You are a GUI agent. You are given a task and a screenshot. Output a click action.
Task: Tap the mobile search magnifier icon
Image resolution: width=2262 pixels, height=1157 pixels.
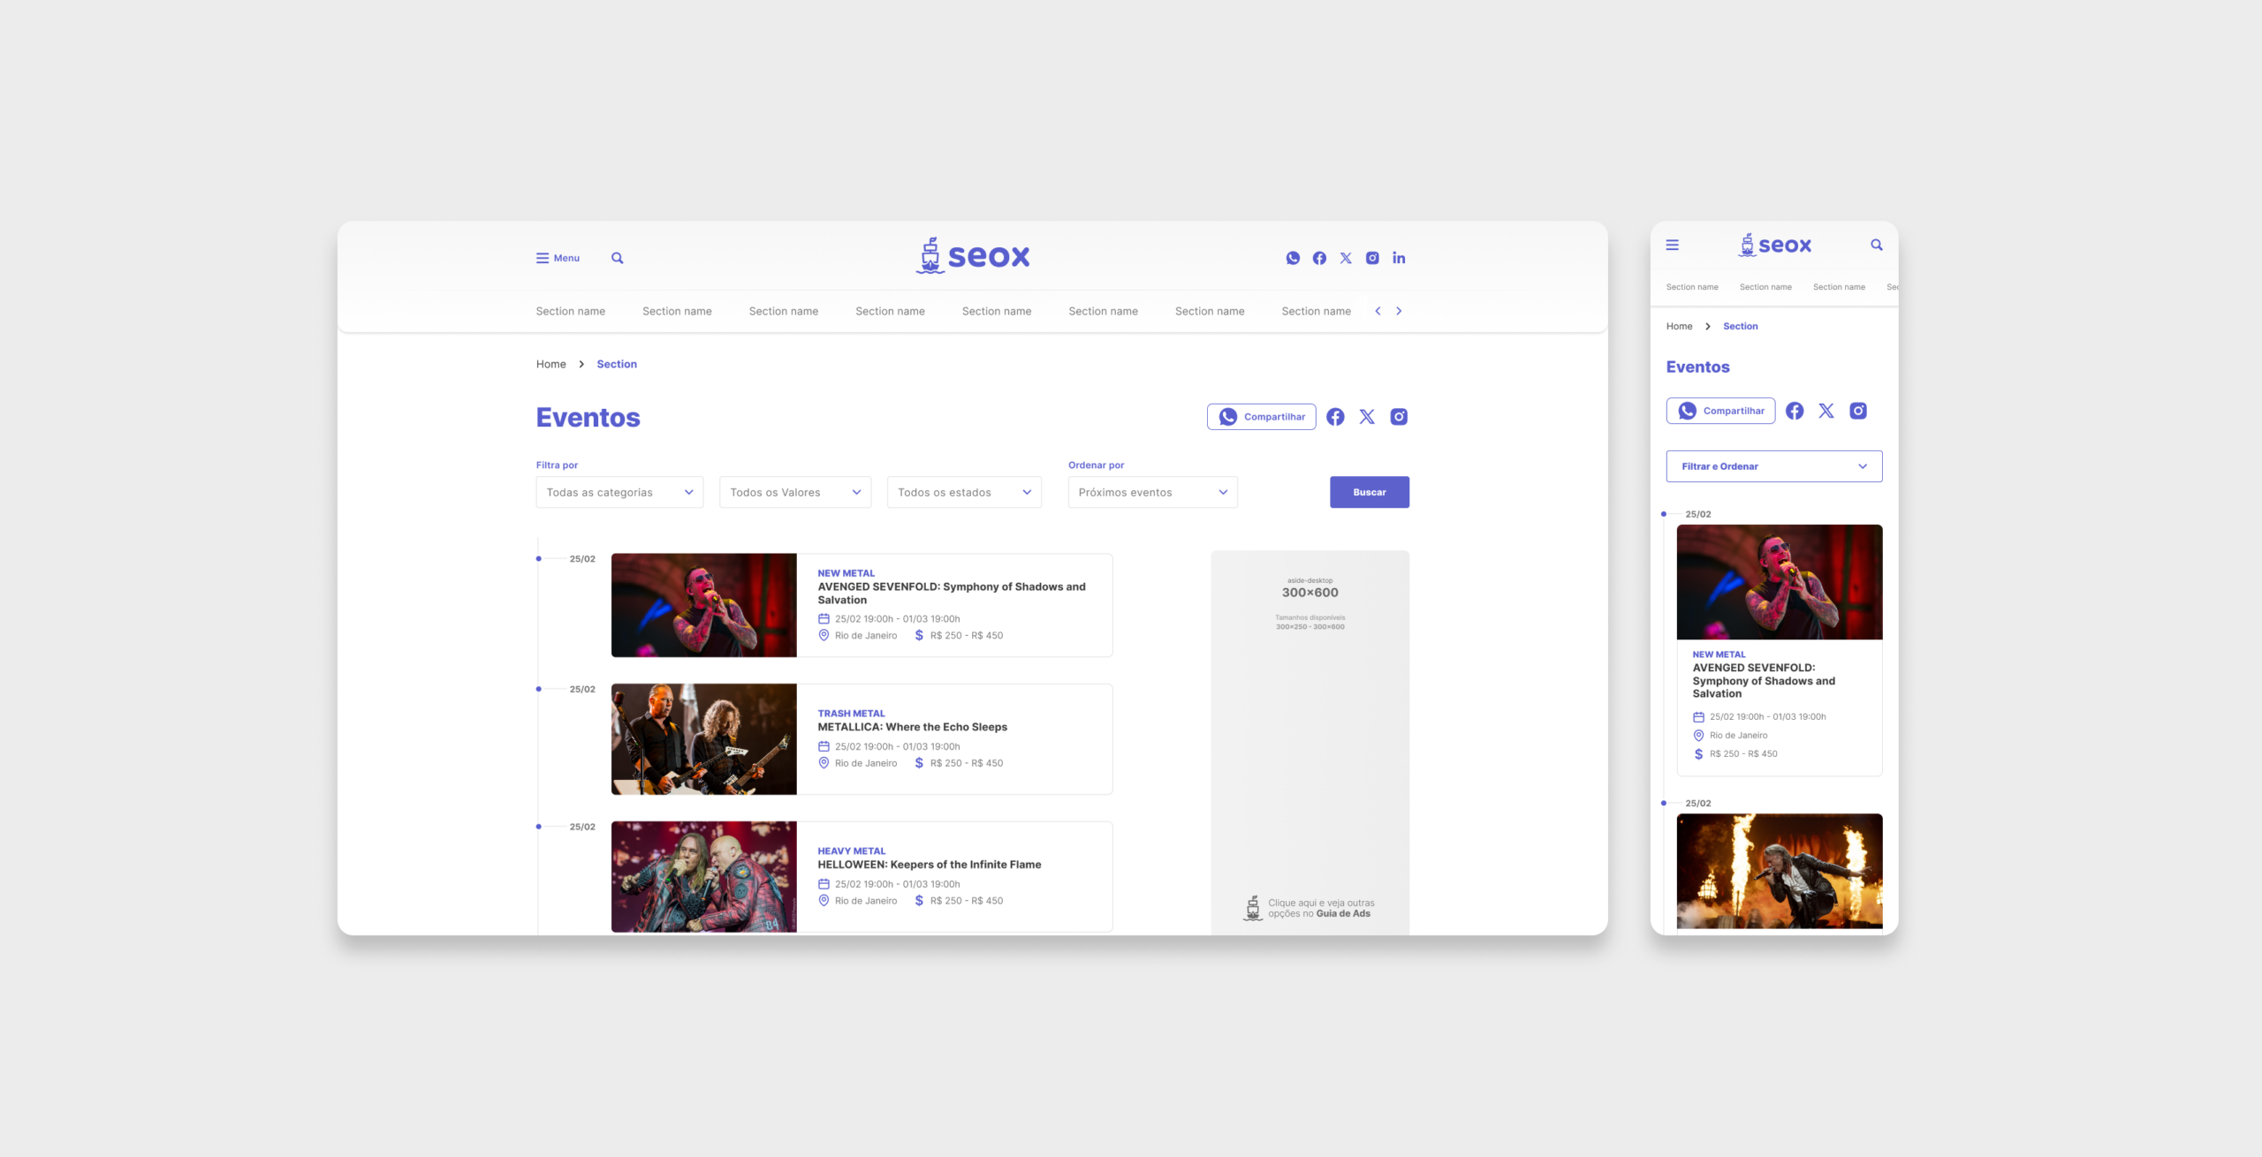pos(1876,246)
